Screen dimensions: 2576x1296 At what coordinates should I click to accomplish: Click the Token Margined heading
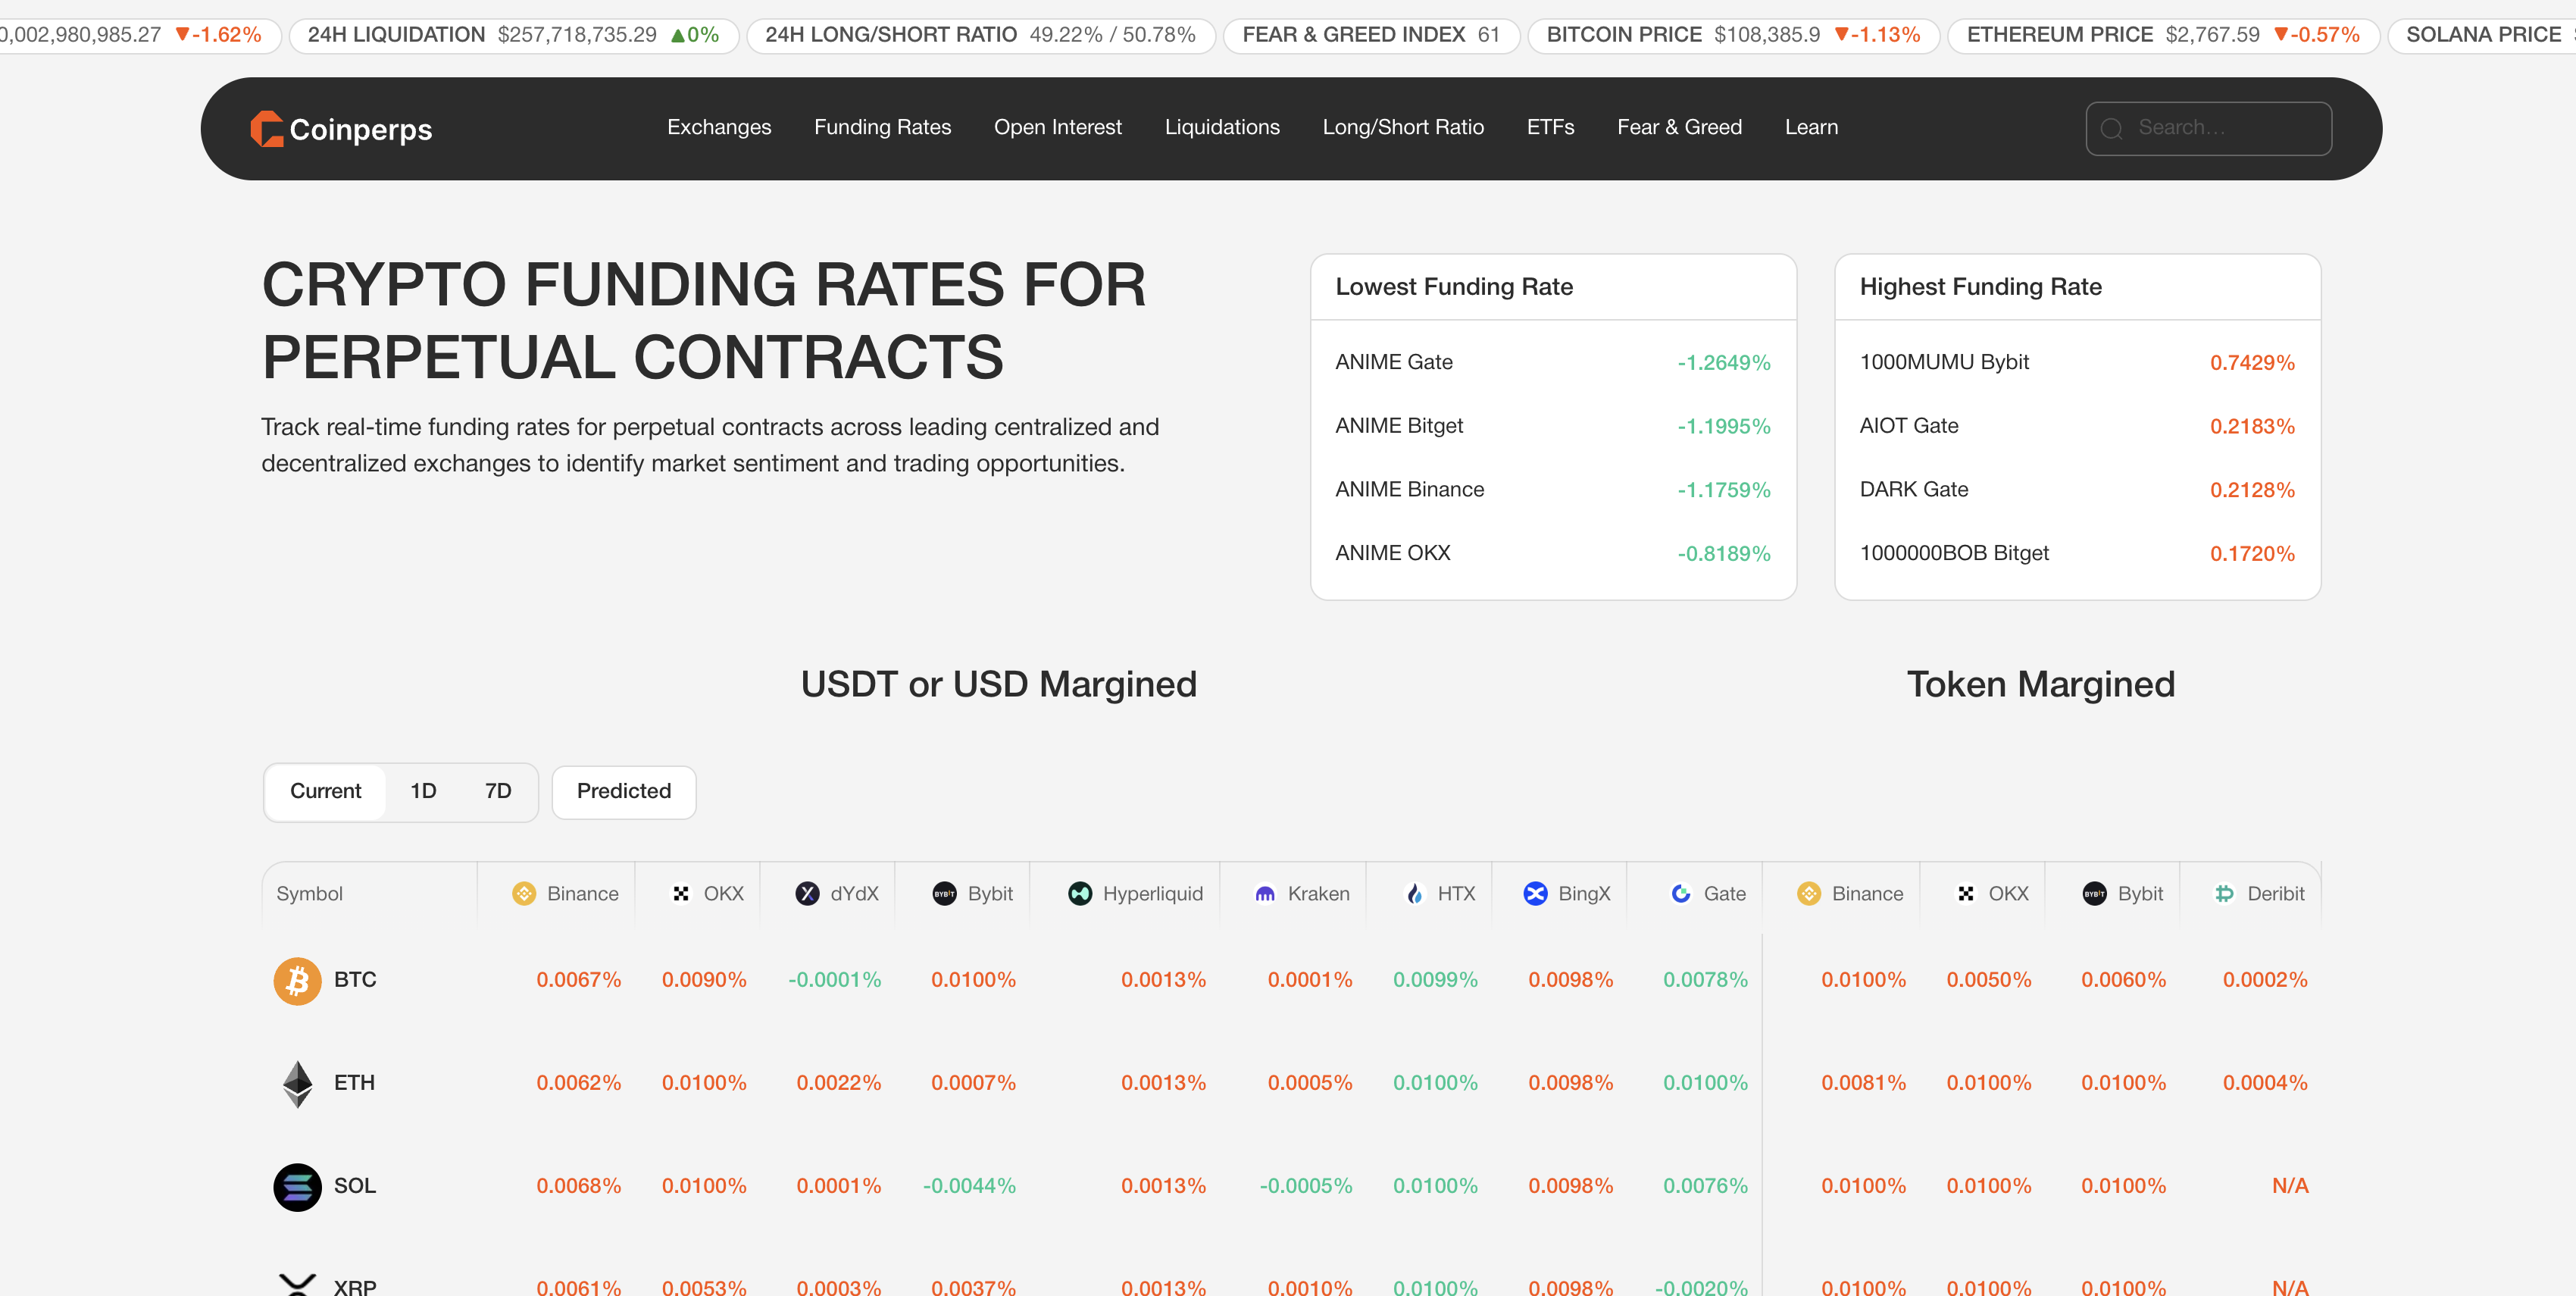(x=2040, y=685)
